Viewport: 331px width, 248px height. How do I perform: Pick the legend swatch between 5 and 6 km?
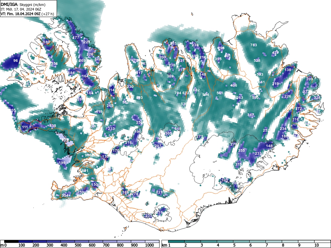[241, 241]
